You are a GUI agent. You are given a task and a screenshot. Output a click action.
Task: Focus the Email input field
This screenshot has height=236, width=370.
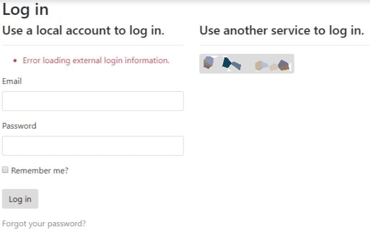coord(92,101)
